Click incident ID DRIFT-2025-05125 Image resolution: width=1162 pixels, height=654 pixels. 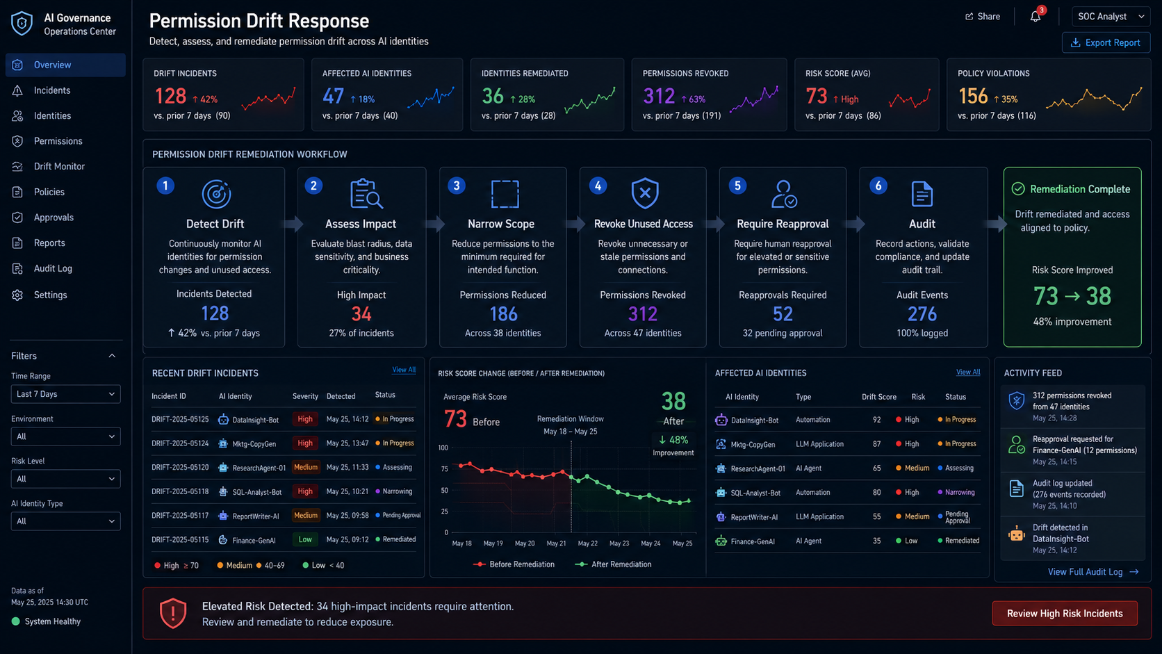[180, 420]
